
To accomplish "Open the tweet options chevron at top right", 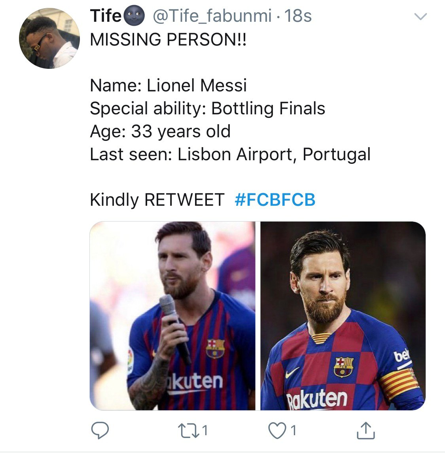I will tap(421, 17).
